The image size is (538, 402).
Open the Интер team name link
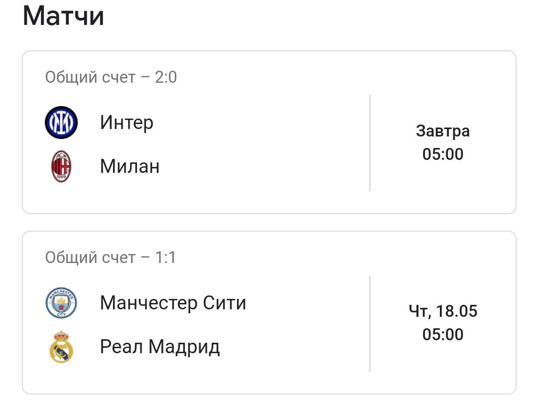pos(127,123)
